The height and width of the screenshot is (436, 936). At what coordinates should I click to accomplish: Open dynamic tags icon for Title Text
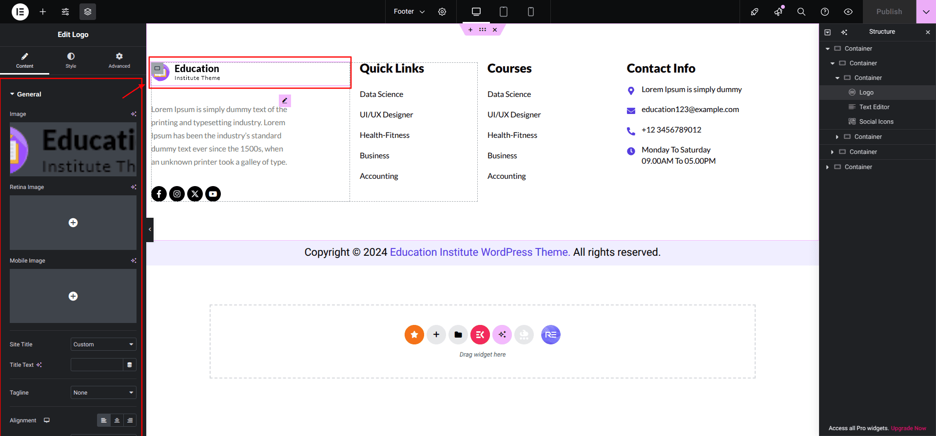(130, 365)
